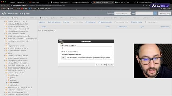Click the Renomear toolbar icon
The width and height of the screenshot is (172, 96).
[x=87, y=18]
